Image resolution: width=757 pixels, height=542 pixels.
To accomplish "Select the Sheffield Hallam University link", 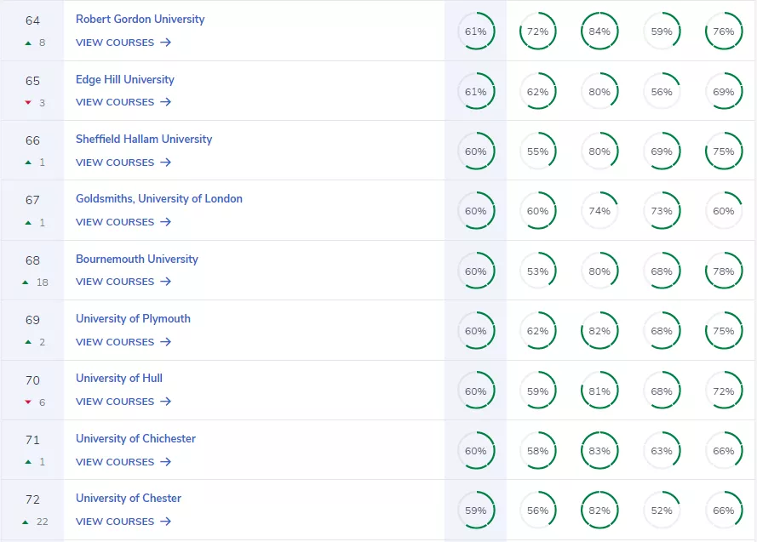I will pos(144,139).
